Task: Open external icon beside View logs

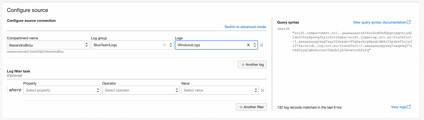Action: (x=409, y=107)
